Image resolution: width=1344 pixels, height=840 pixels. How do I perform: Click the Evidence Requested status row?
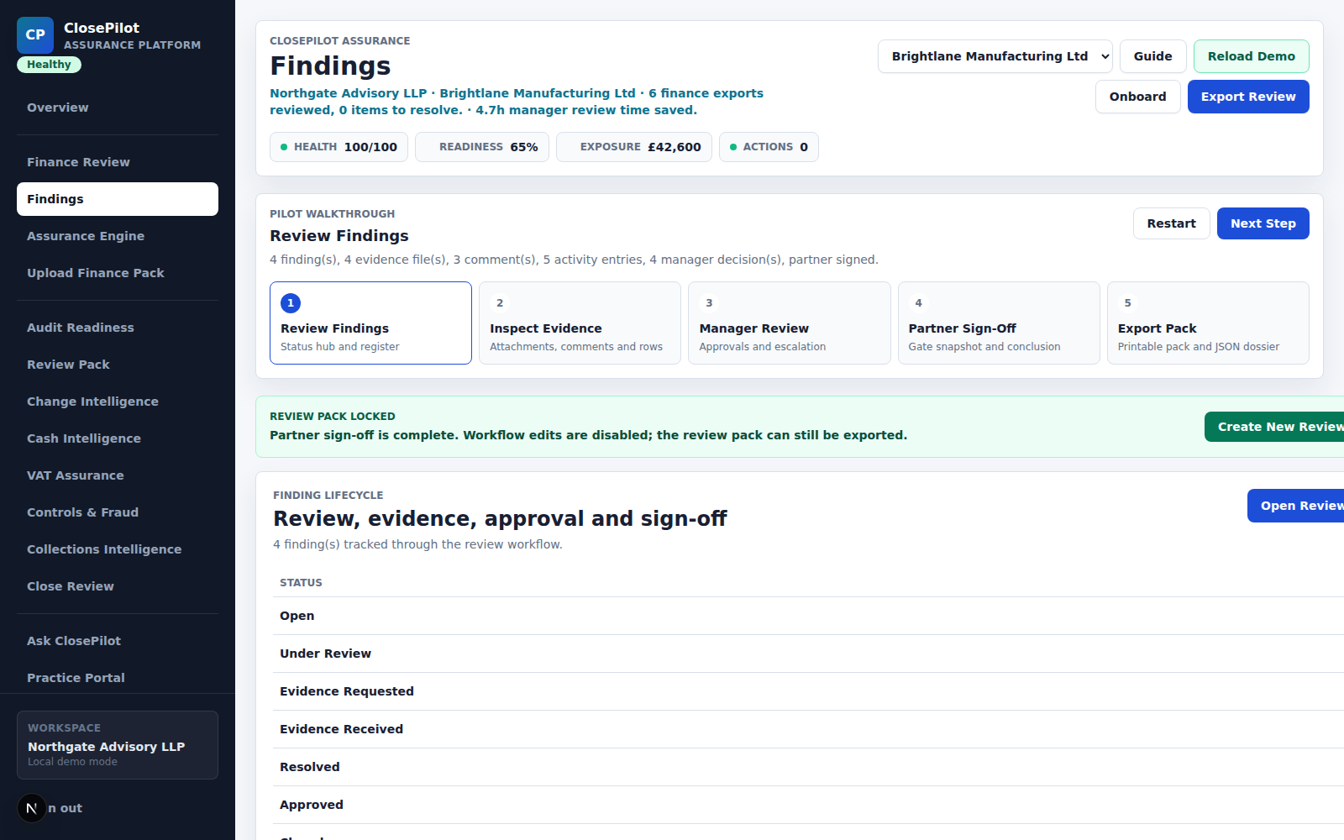tap(808, 691)
